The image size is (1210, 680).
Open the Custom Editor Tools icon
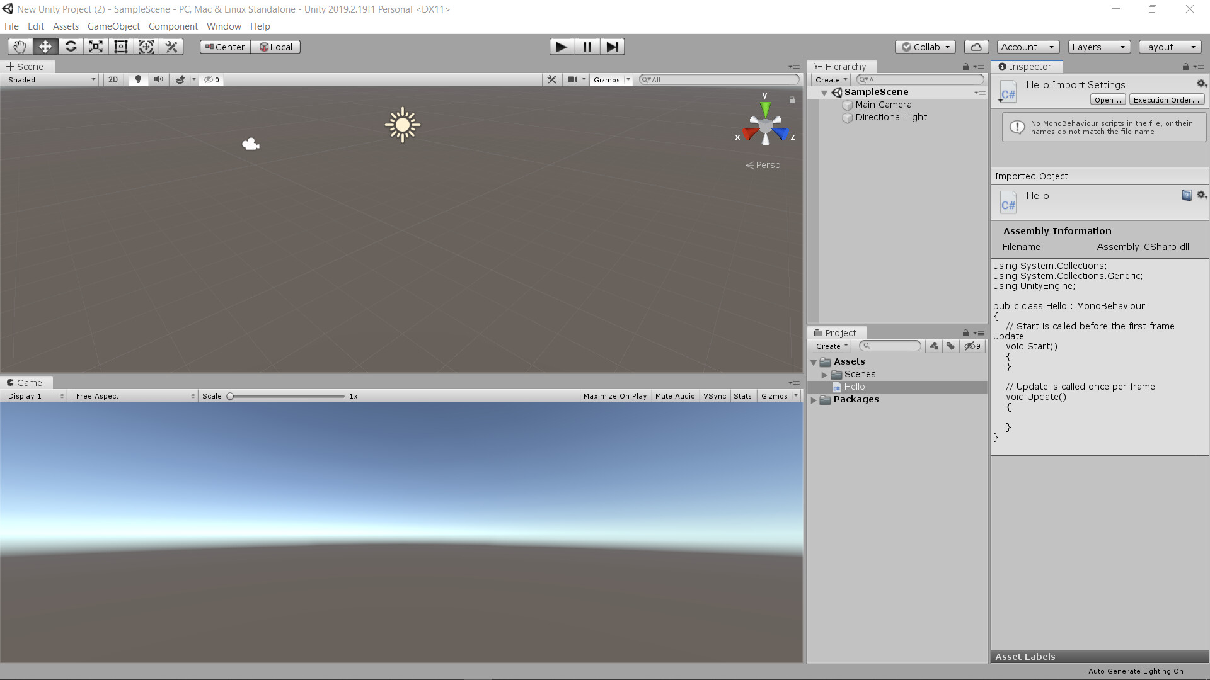click(171, 46)
